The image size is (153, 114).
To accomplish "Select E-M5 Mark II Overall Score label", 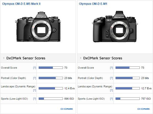I will tap(9, 68).
